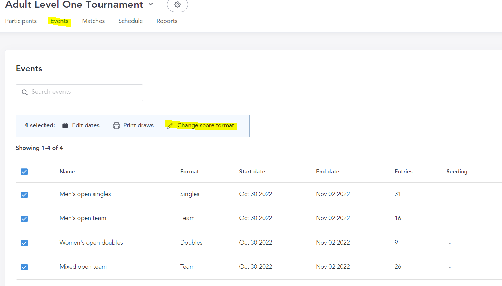Click the settings gear icon
Image resolution: width=502 pixels, height=286 pixels.
177,5
